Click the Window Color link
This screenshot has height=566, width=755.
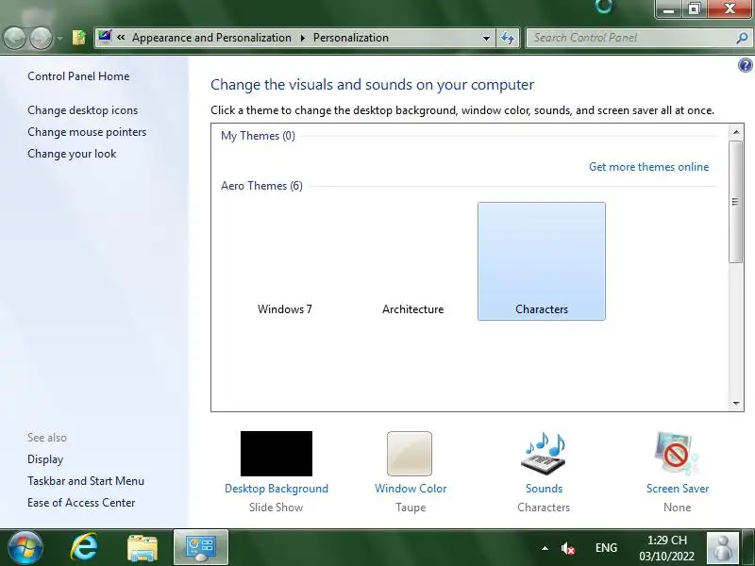[x=411, y=489]
